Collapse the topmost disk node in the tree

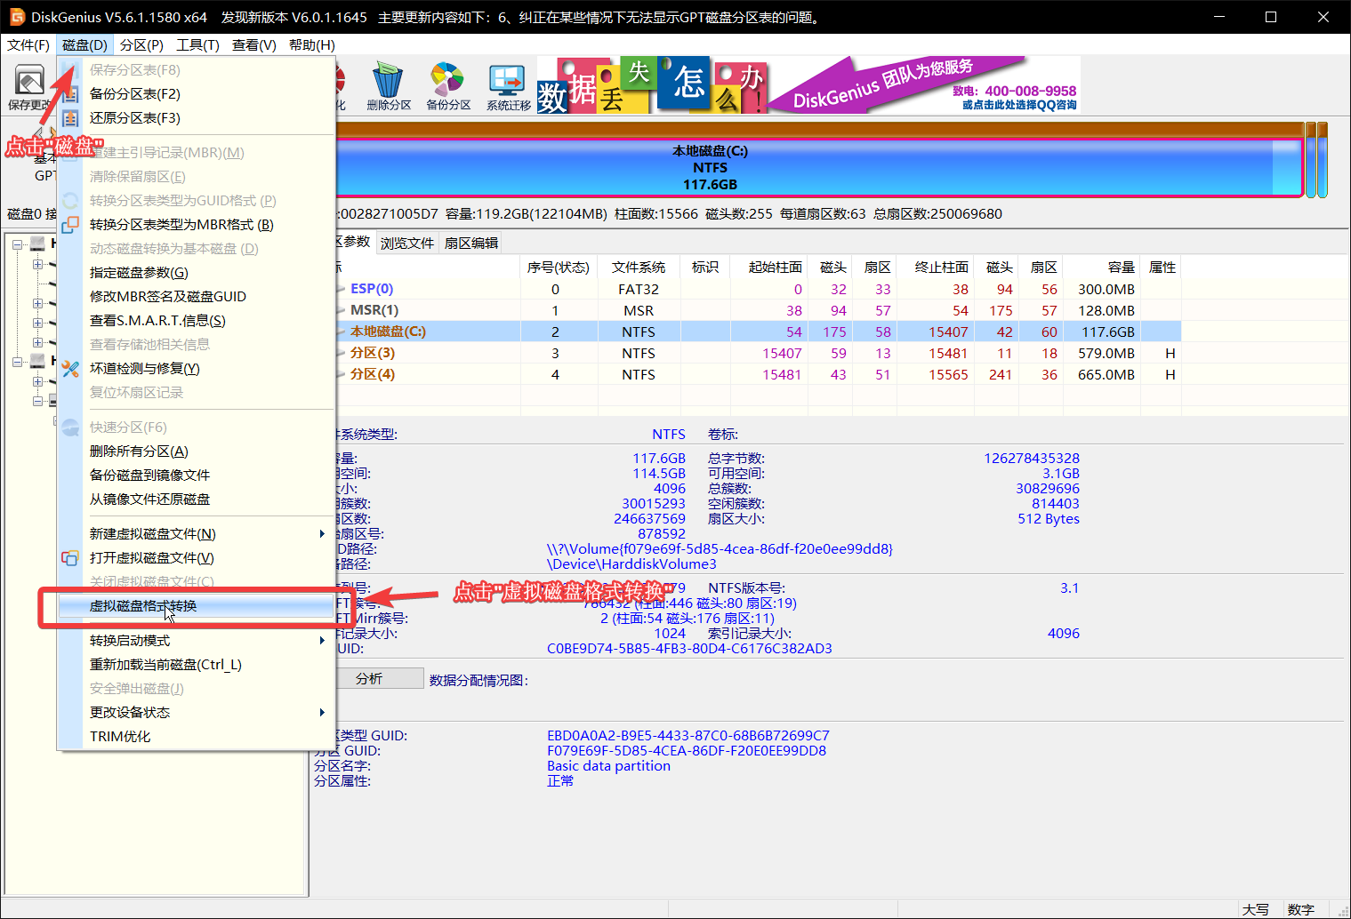point(18,244)
